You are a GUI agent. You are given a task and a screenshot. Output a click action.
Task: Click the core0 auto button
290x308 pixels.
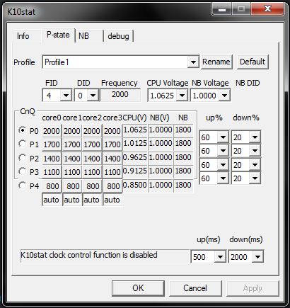pos(52,200)
